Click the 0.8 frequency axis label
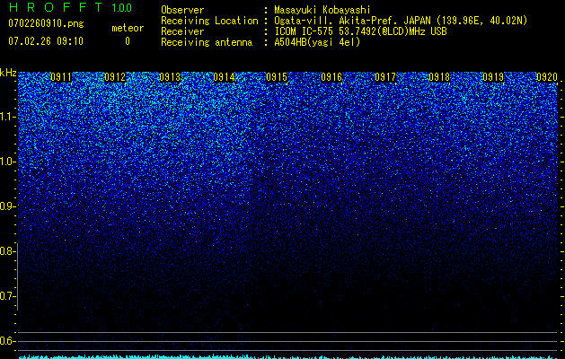The height and width of the screenshot is (359, 565). [x=7, y=251]
